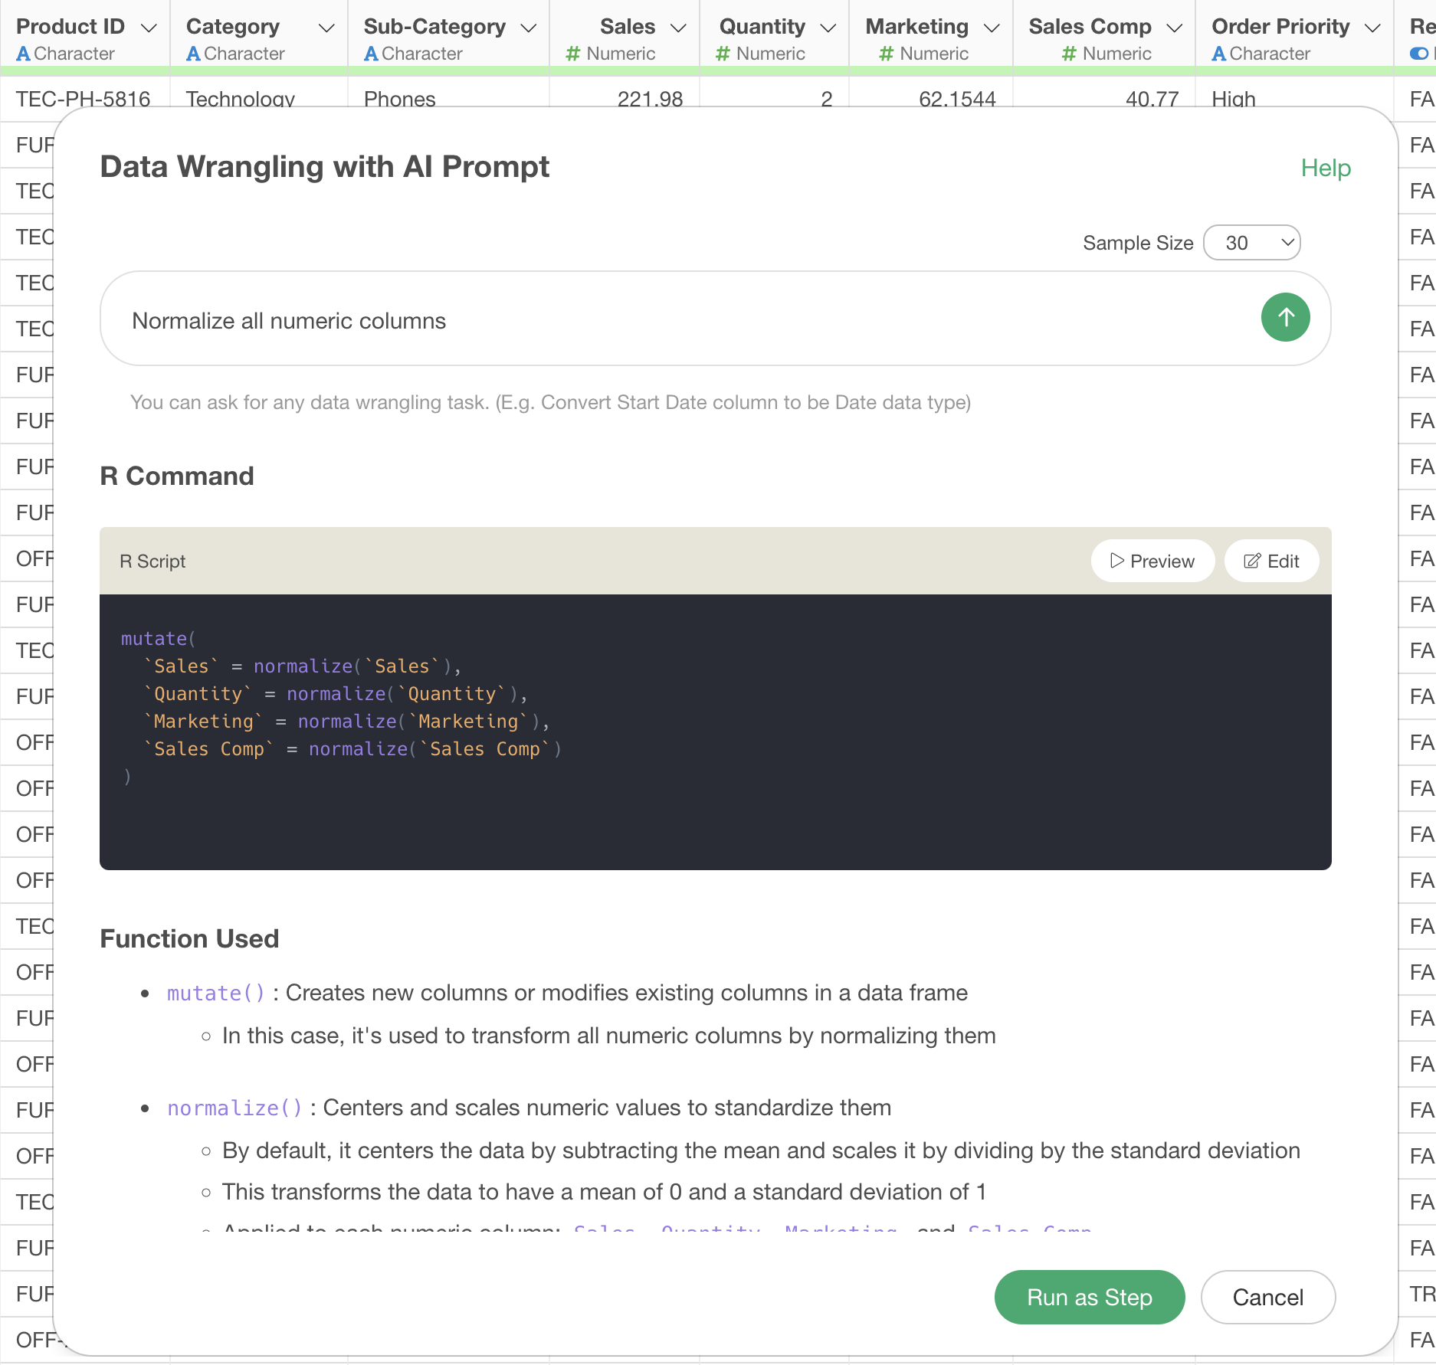Open the Help link
1436x1365 pixels.
click(1326, 168)
